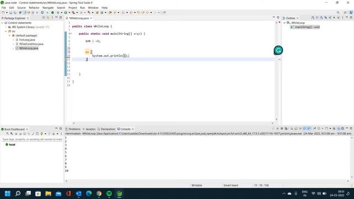The height and width of the screenshot is (199, 354).
Task: Open the Source menu
Action: coord(22,8)
